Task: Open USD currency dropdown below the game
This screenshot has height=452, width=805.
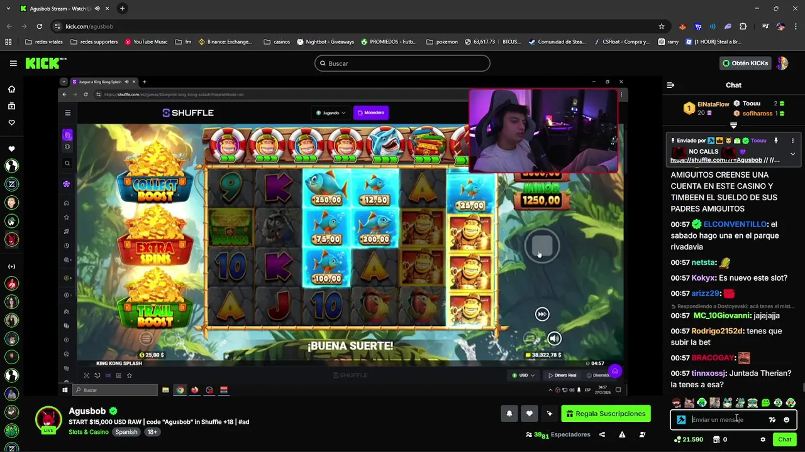Action: pyautogui.click(x=523, y=375)
